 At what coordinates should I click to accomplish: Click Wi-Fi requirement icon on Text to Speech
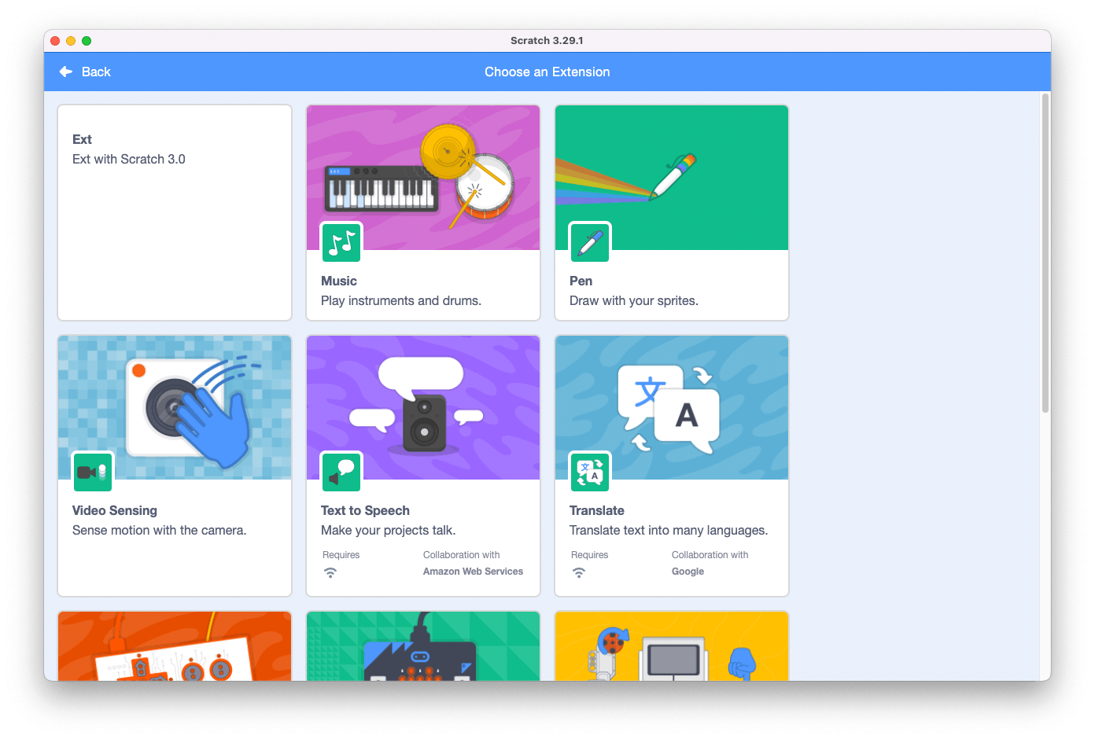pos(330,573)
